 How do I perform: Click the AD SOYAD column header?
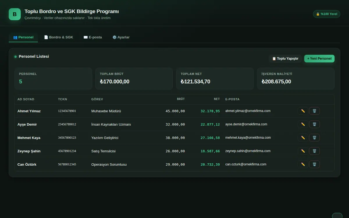26,99
